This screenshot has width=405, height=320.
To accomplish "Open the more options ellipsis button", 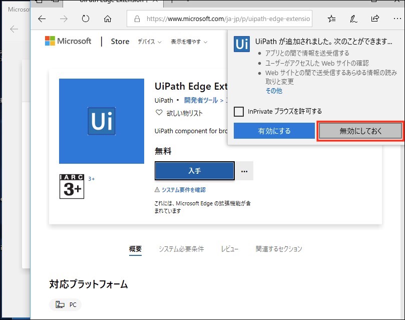I will click(x=244, y=171).
